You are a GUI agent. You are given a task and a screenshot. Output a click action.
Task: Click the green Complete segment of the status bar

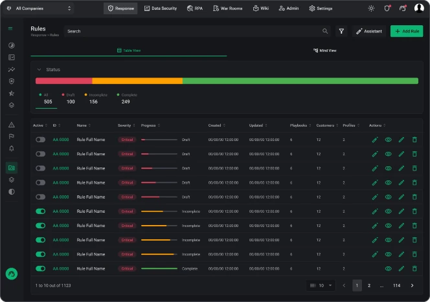[300, 81]
